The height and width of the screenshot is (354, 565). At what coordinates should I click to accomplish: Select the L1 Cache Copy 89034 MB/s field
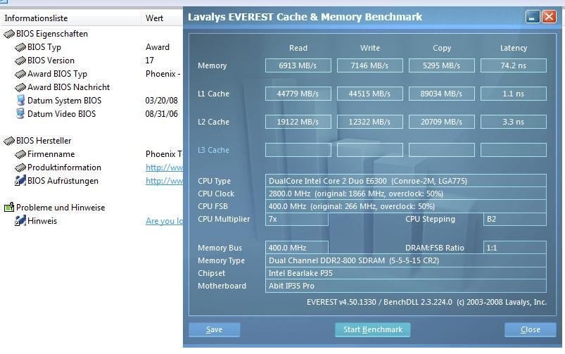click(441, 94)
